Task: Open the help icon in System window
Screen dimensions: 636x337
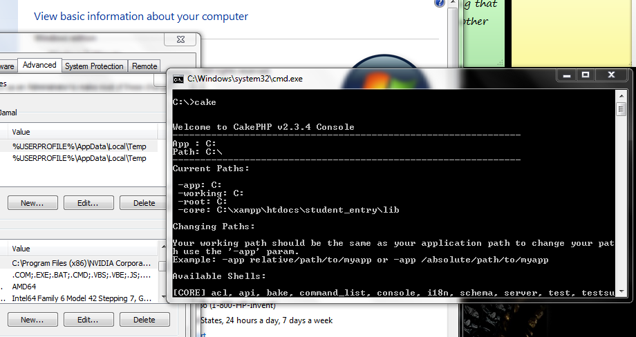Action: click(440, 3)
